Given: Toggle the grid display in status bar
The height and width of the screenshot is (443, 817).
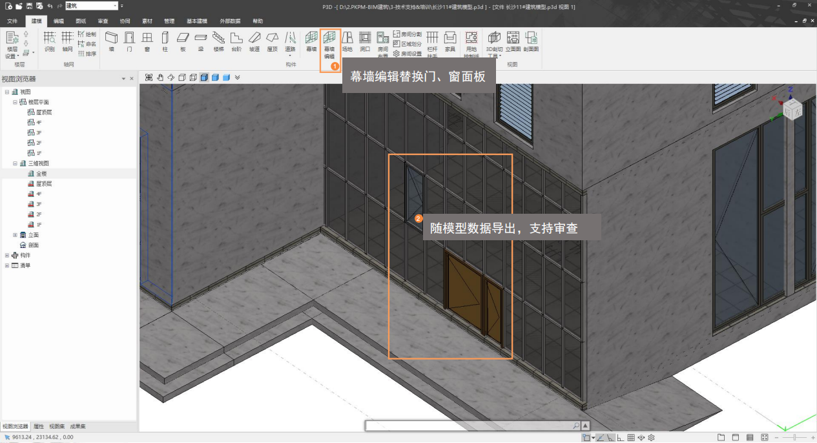Looking at the screenshot, I should 631,438.
